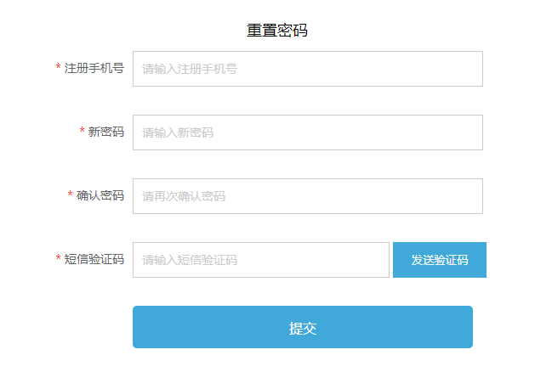
Task: Click the 短信验证码 field label
Action: (x=94, y=259)
